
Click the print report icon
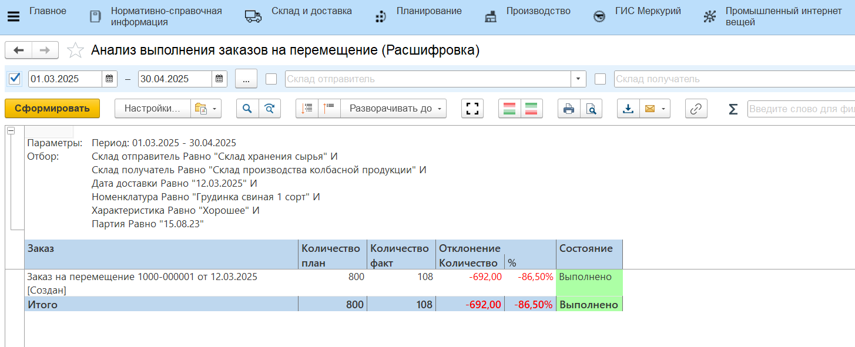(568, 109)
